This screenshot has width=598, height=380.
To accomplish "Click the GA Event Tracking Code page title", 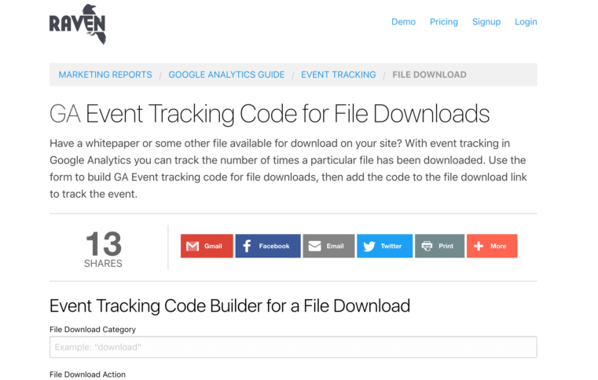I will tap(270, 114).
